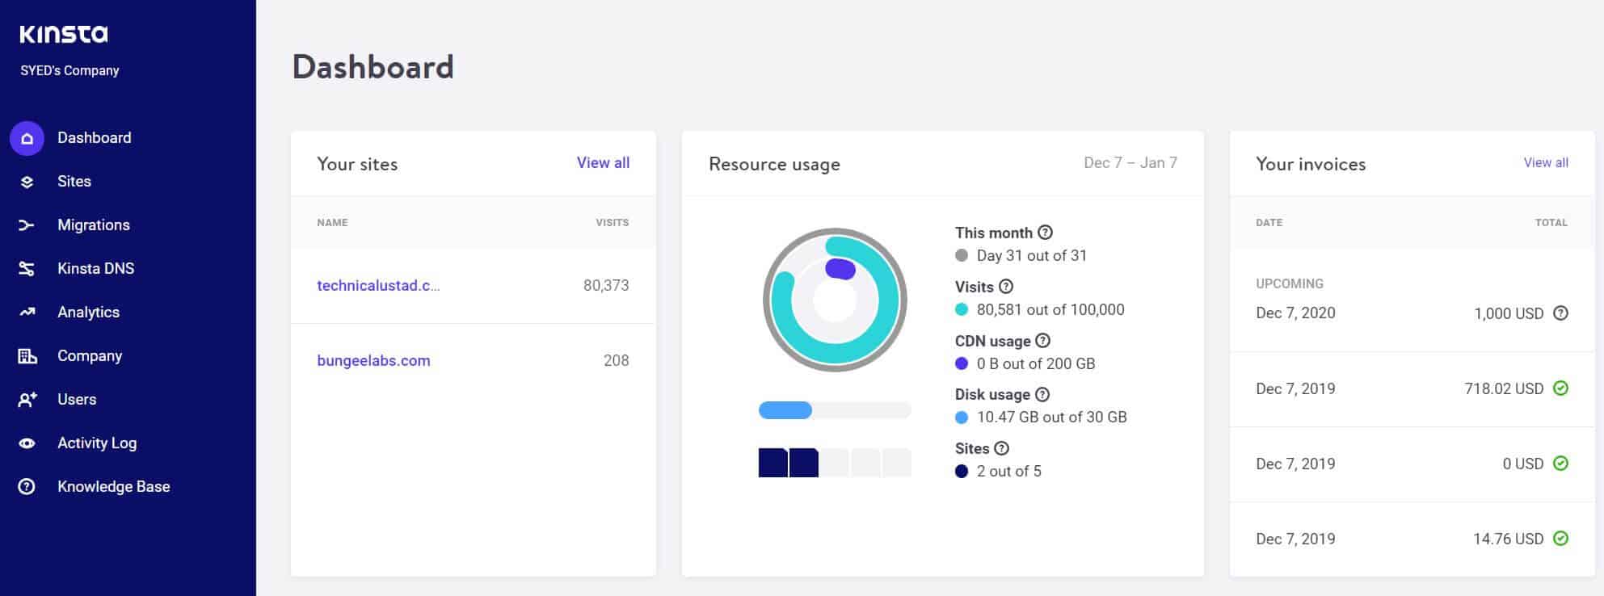Click the NAME column header
This screenshot has width=1604, height=596.
332,223
